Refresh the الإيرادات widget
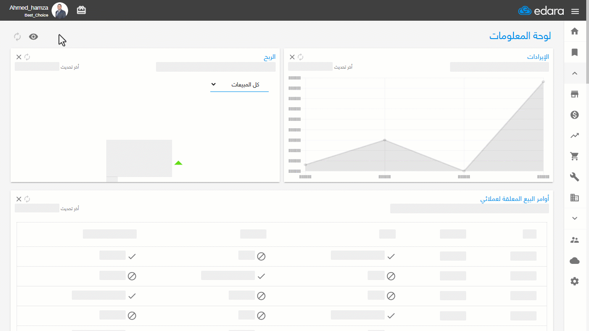The image size is (589, 331). pos(300,57)
